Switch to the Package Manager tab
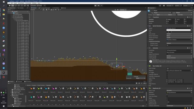The height and width of the screenshot is (109, 194). pyautogui.click(x=44, y=8)
